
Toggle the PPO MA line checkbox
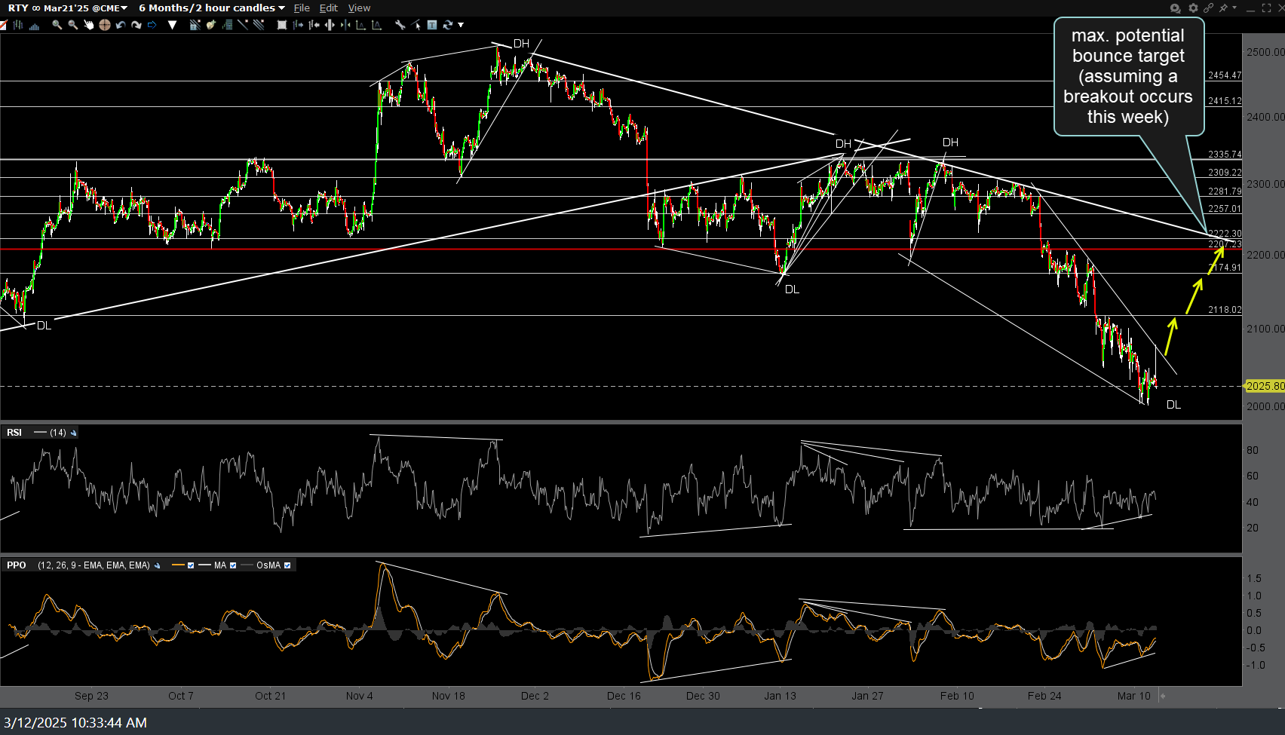coord(233,565)
